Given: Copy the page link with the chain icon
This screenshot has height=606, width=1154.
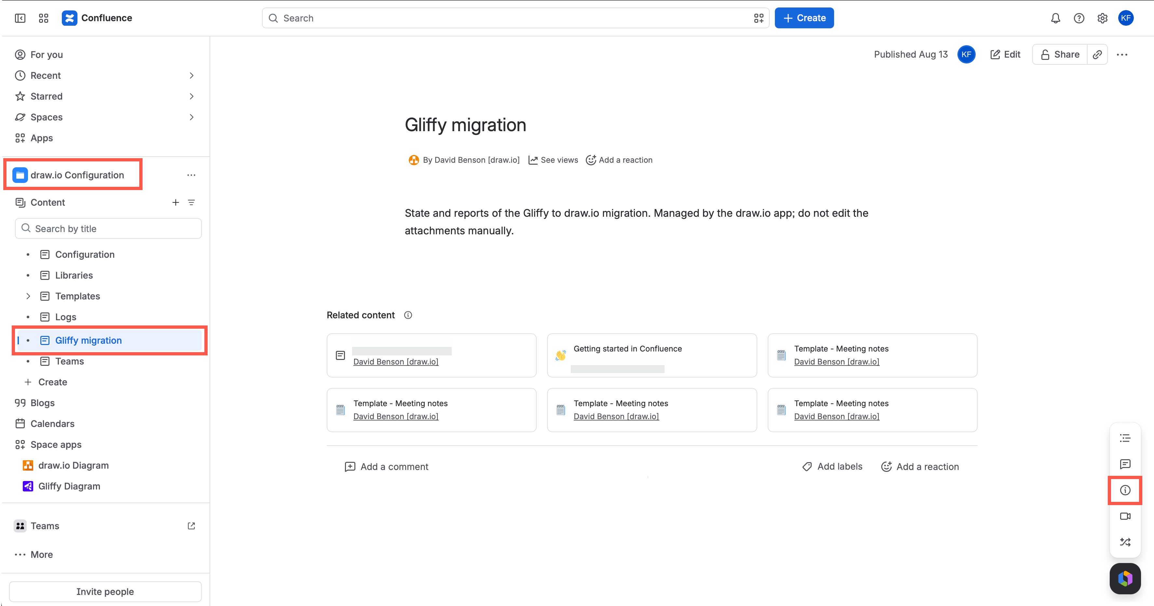Looking at the screenshot, I should pyautogui.click(x=1097, y=55).
